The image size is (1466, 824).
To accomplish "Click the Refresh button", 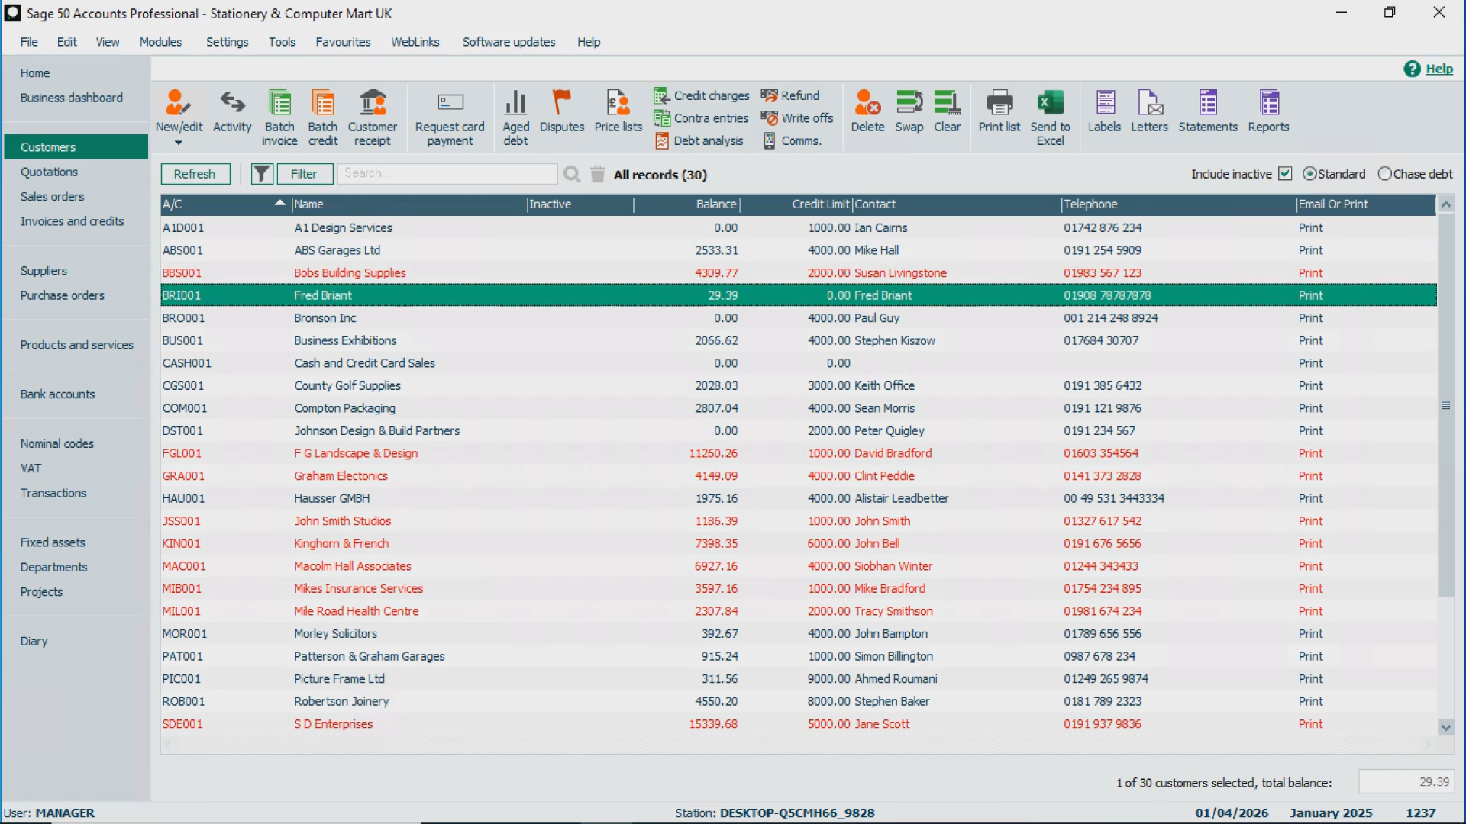I will pyautogui.click(x=195, y=175).
